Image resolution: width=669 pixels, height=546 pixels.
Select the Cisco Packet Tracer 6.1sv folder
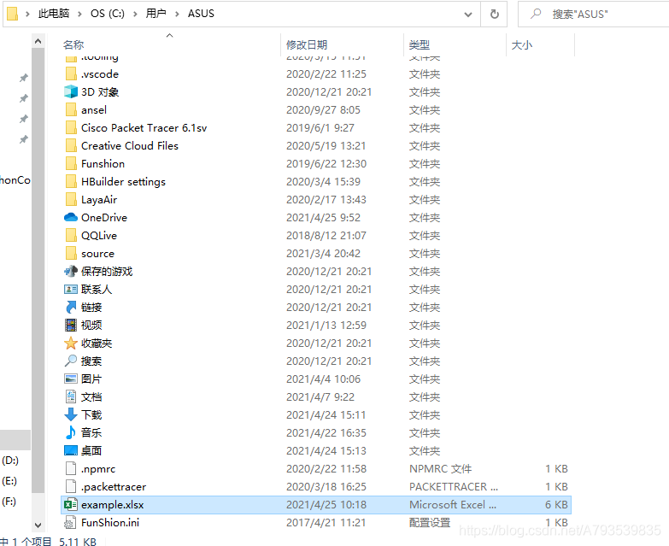(x=144, y=127)
